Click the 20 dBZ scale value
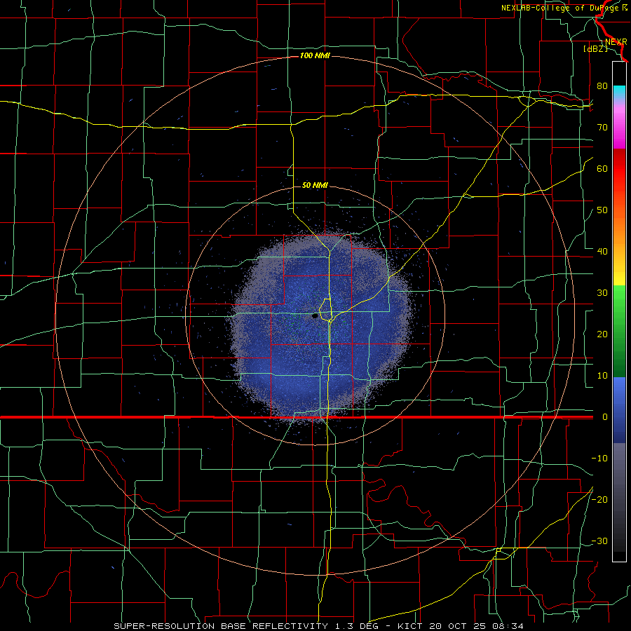 click(x=602, y=334)
